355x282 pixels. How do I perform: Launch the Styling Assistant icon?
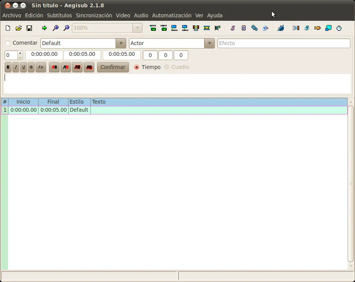tap(307, 28)
